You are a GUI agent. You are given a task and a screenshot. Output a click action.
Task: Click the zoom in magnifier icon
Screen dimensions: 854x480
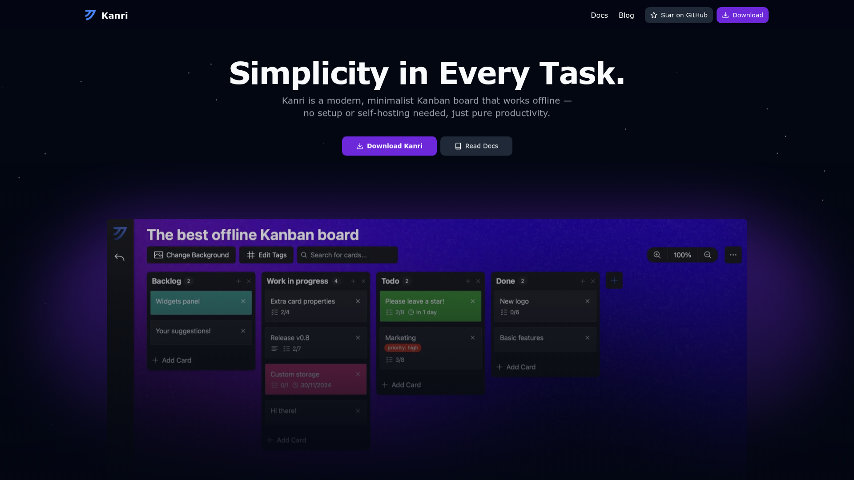[657, 255]
